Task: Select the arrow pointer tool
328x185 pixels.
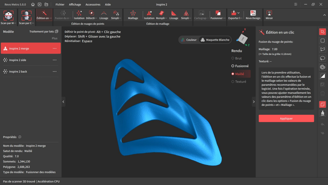Action: [x=322, y=32]
